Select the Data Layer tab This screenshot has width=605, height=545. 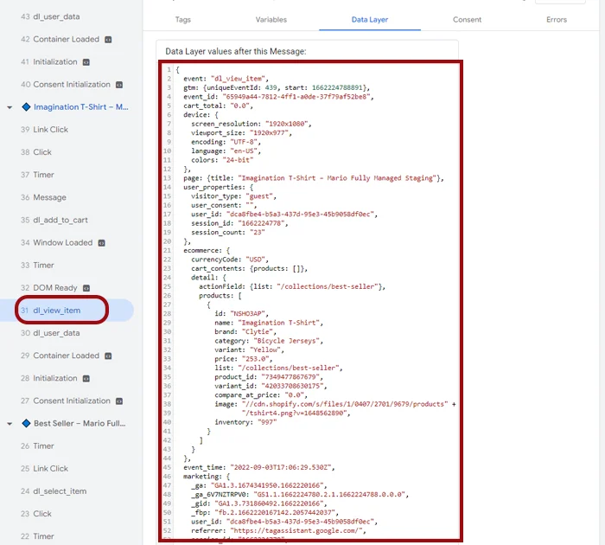pos(370,20)
